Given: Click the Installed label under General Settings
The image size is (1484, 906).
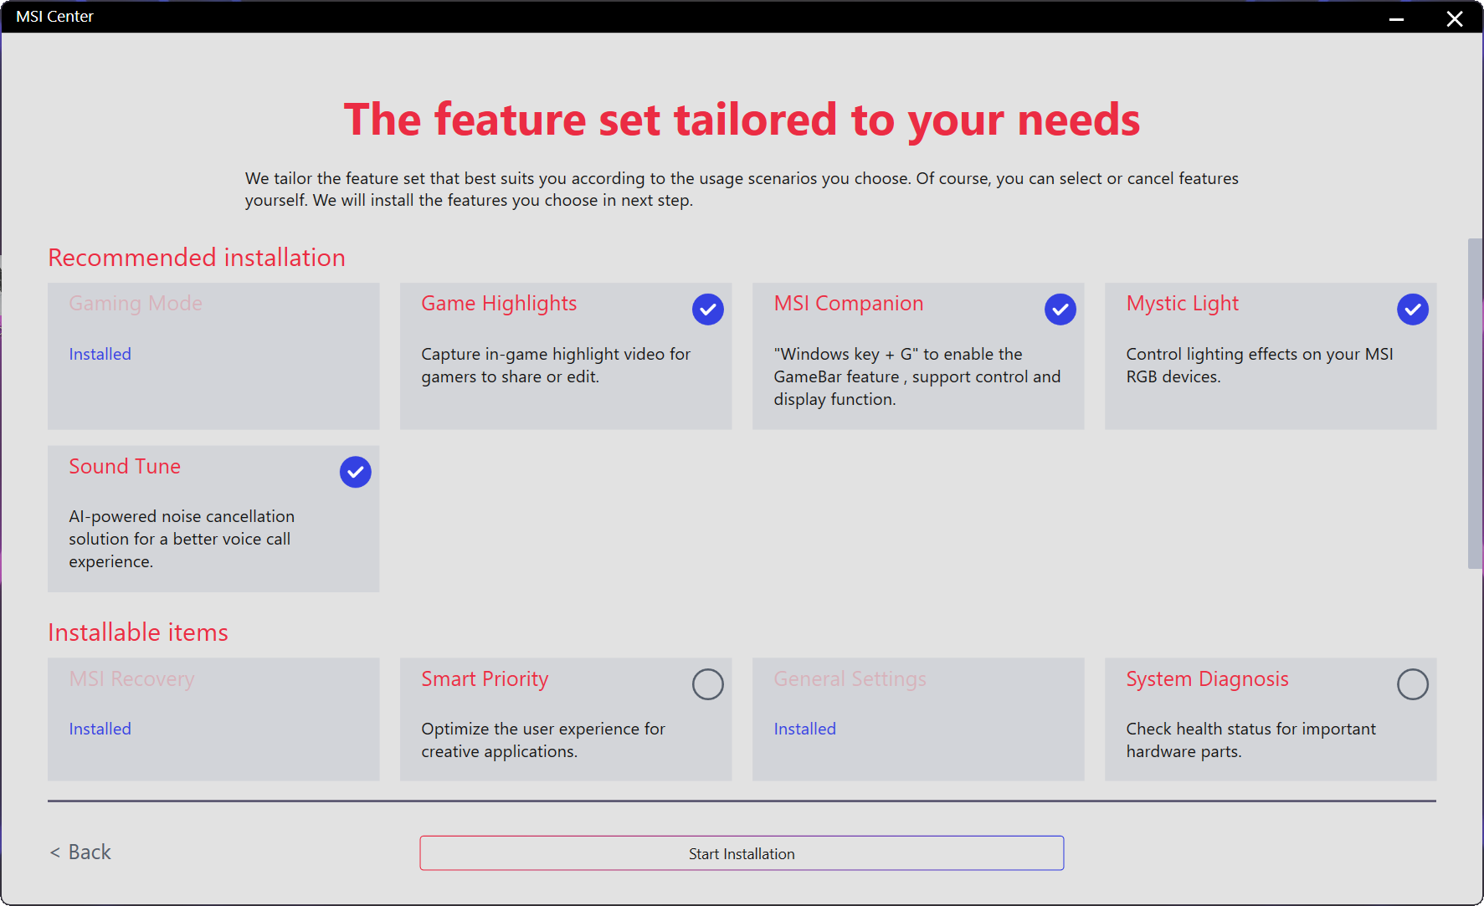Looking at the screenshot, I should pyautogui.click(x=804, y=729).
